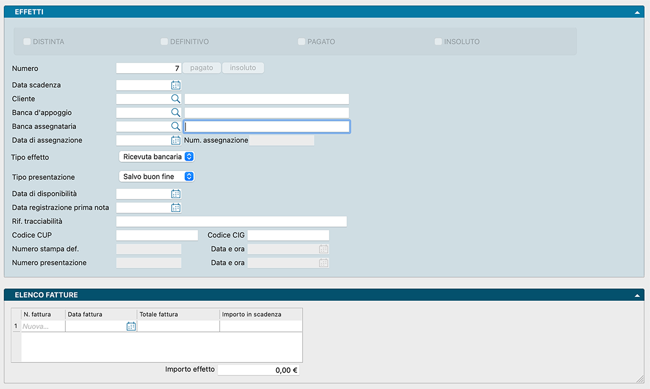Open the Tipo presentazione dropdown

157,177
